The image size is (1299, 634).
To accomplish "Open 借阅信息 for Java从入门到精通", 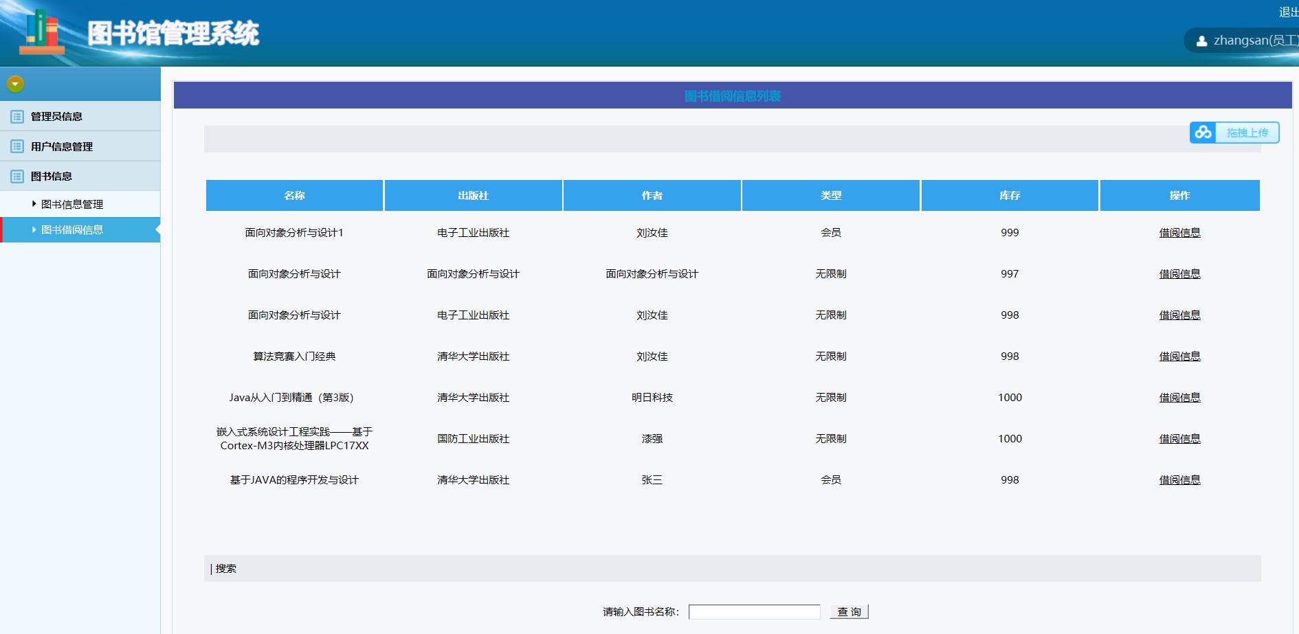I will (1179, 398).
